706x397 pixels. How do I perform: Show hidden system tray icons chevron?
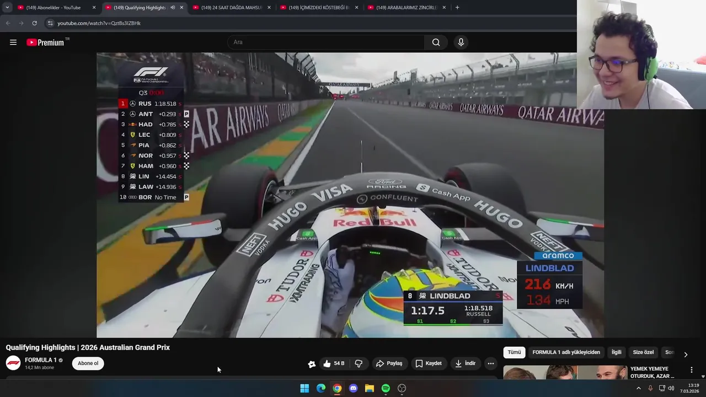click(x=639, y=388)
